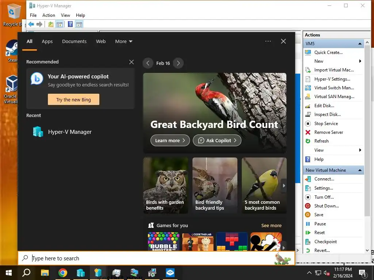Viewport: 374px width, 280px height.
Task: Click the Inspect Disk icon
Action: point(308,114)
